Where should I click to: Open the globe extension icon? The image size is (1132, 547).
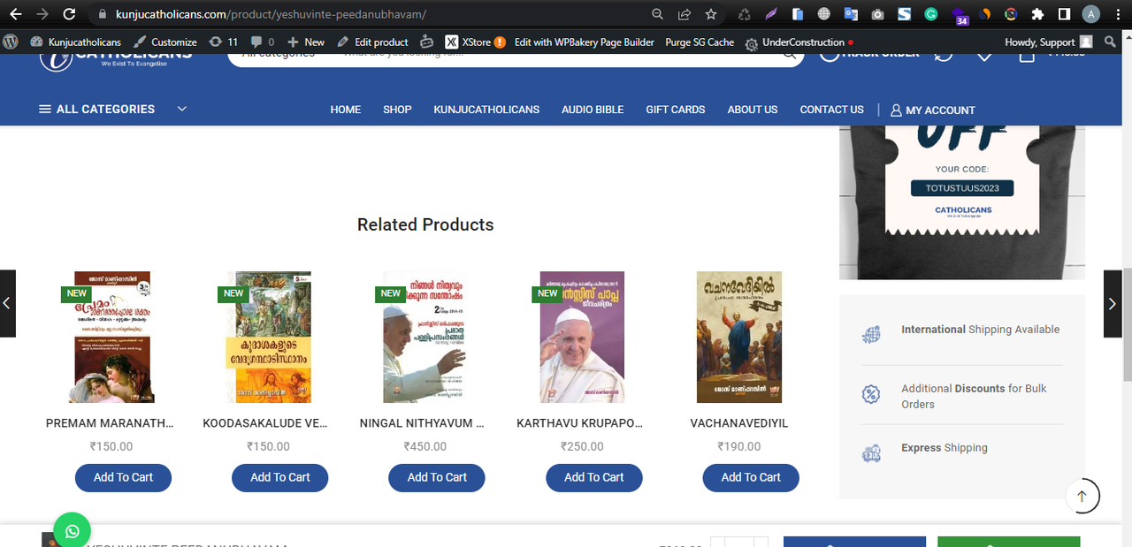(824, 14)
